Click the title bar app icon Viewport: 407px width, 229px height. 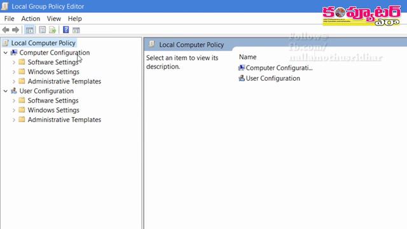tap(4, 6)
